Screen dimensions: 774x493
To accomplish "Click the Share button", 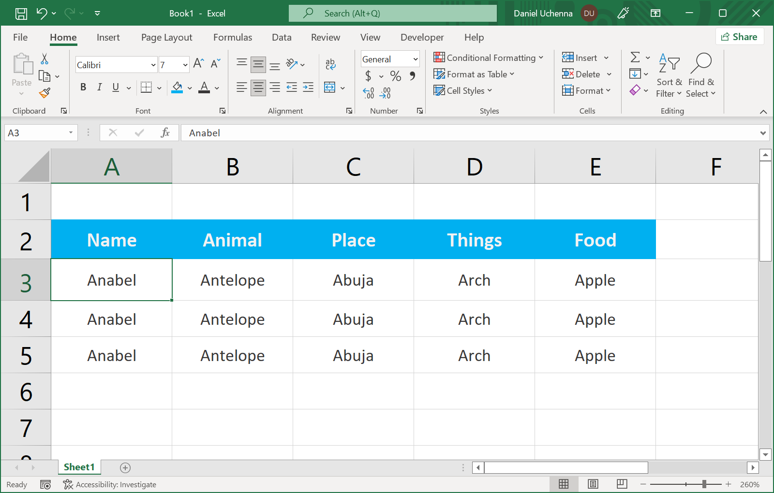I will [x=739, y=37].
